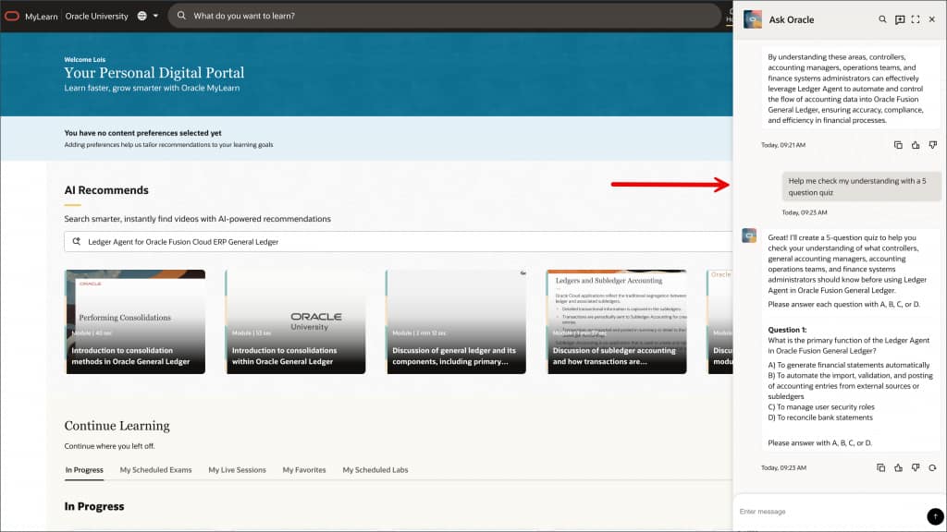Give thumbs up to the quiz response

coord(898,467)
